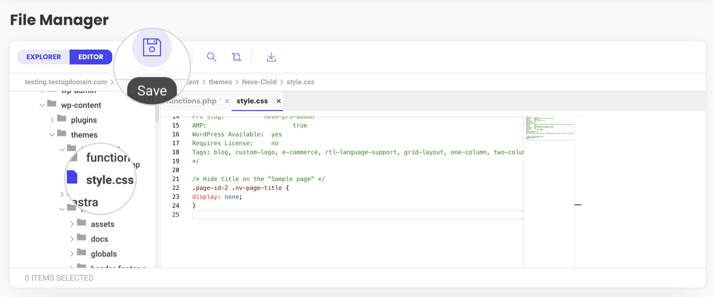Collapse the themes folder chevron
The image size is (713, 297).
click(52, 135)
